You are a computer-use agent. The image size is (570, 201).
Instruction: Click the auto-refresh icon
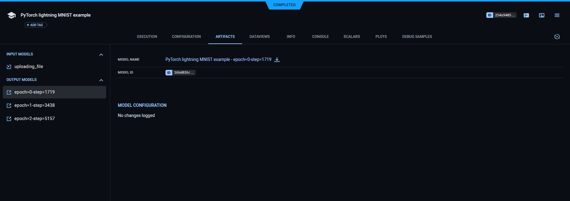coord(557,37)
